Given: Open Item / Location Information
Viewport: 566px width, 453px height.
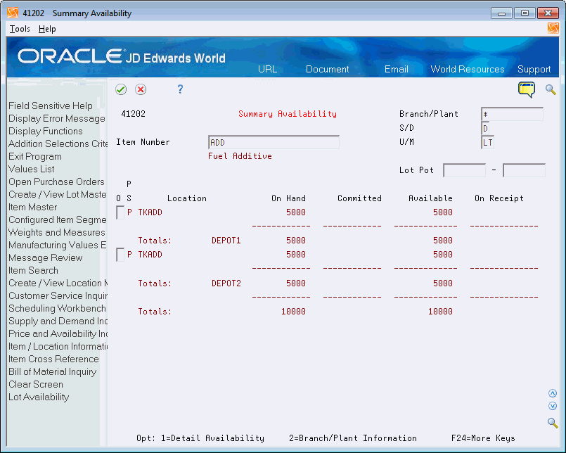Looking at the screenshot, I should [x=58, y=346].
